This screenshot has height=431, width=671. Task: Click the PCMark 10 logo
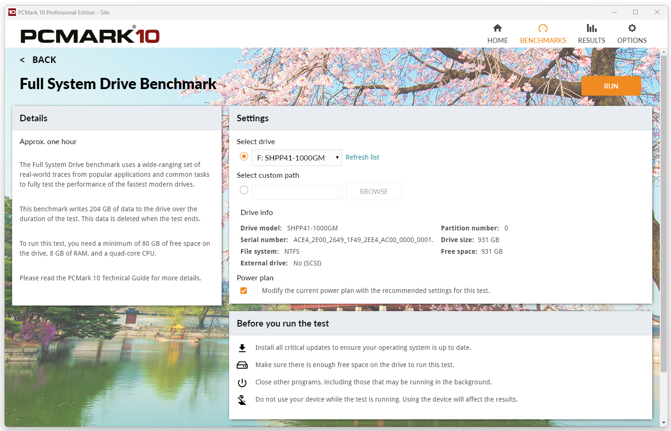90,35
